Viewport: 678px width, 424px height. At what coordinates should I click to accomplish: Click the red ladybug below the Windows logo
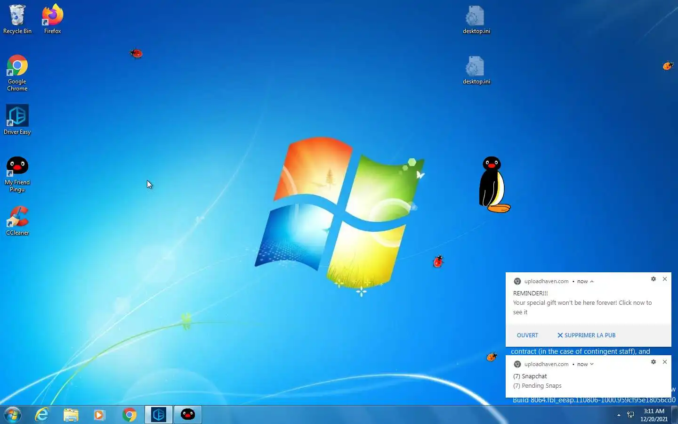(438, 261)
